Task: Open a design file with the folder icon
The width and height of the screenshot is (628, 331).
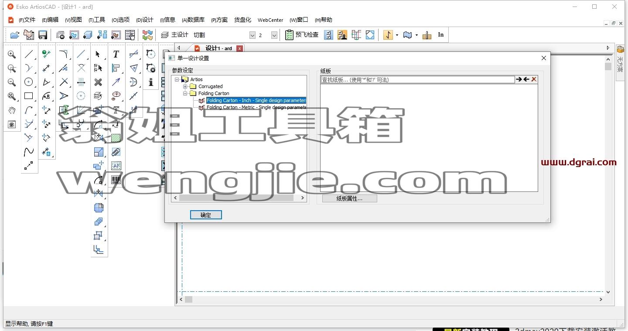Action: (x=15, y=35)
